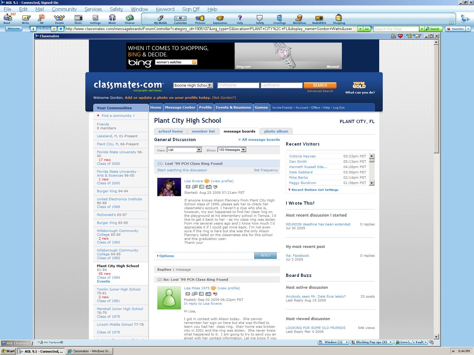Open the Mail menu
Viewport: 474px width, 355px height.
click(x=40, y=9)
